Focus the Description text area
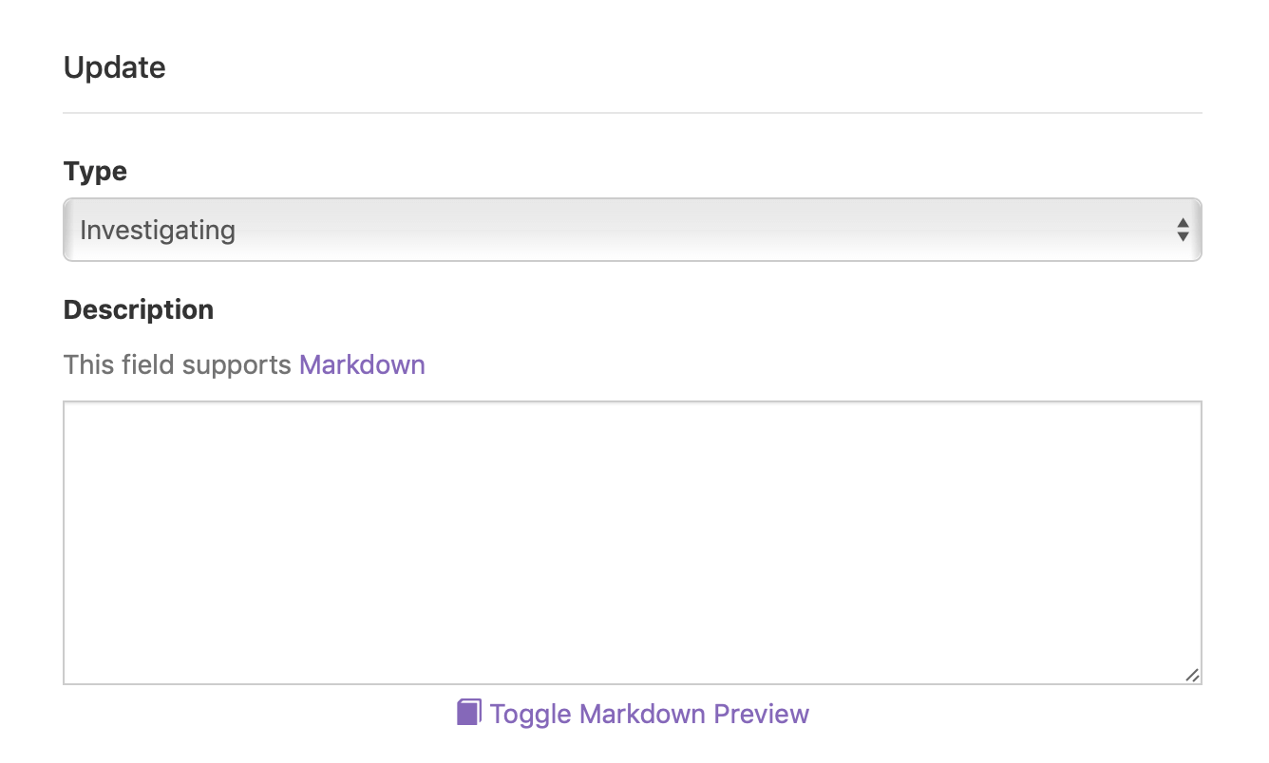The image size is (1269, 763). [x=633, y=543]
